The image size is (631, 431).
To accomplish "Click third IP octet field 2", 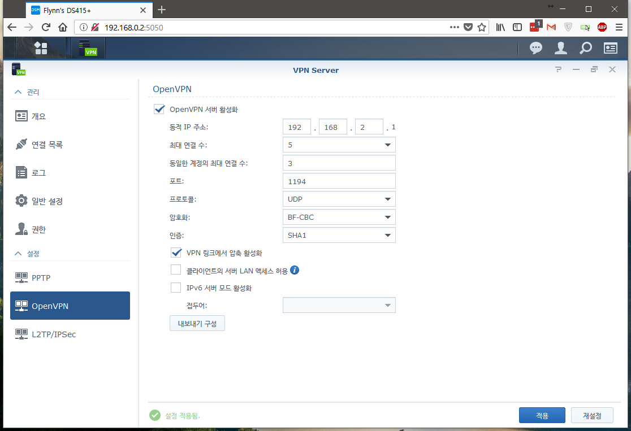I will (369, 127).
